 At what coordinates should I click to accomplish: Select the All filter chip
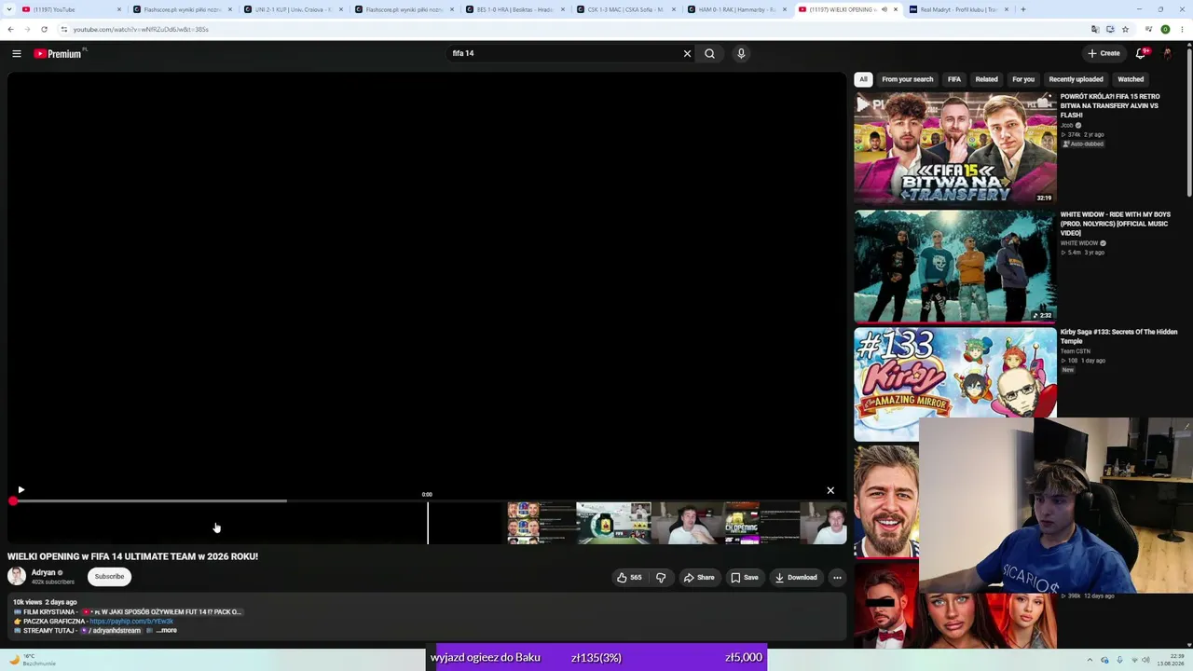pos(864,79)
